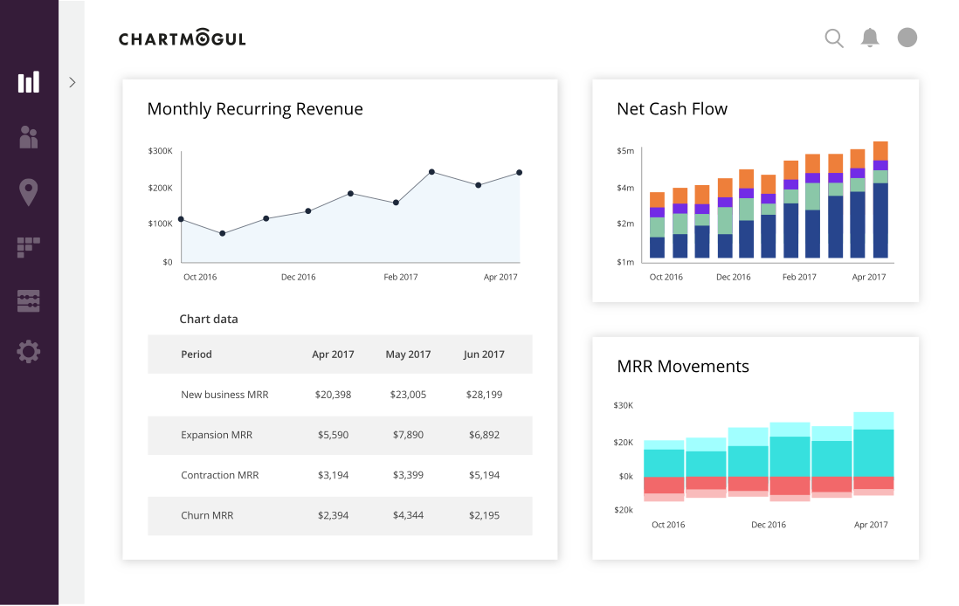Open settings gear icon in sidebar
This screenshot has height=606, width=959.
[x=29, y=352]
